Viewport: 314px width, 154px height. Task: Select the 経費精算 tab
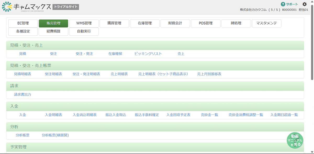(x=53, y=31)
